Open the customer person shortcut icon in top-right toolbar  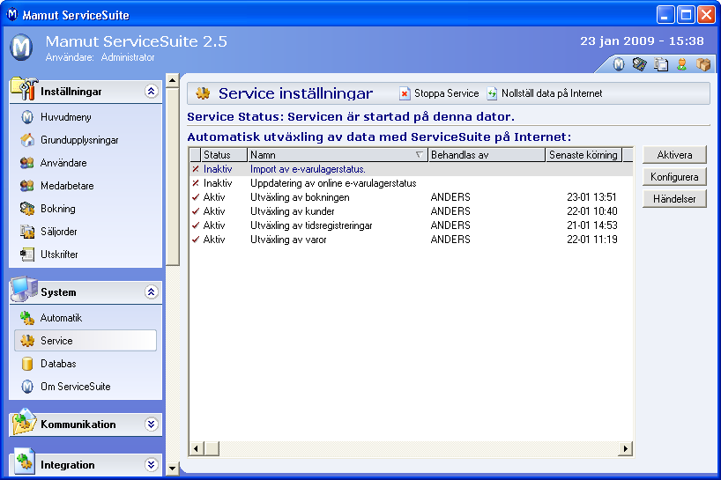click(x=682, y=64)
